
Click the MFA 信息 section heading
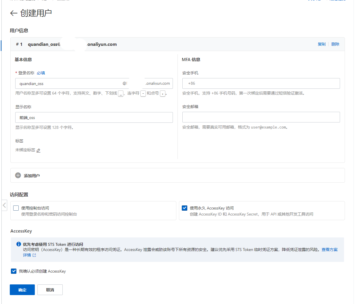tap(191, 60)
